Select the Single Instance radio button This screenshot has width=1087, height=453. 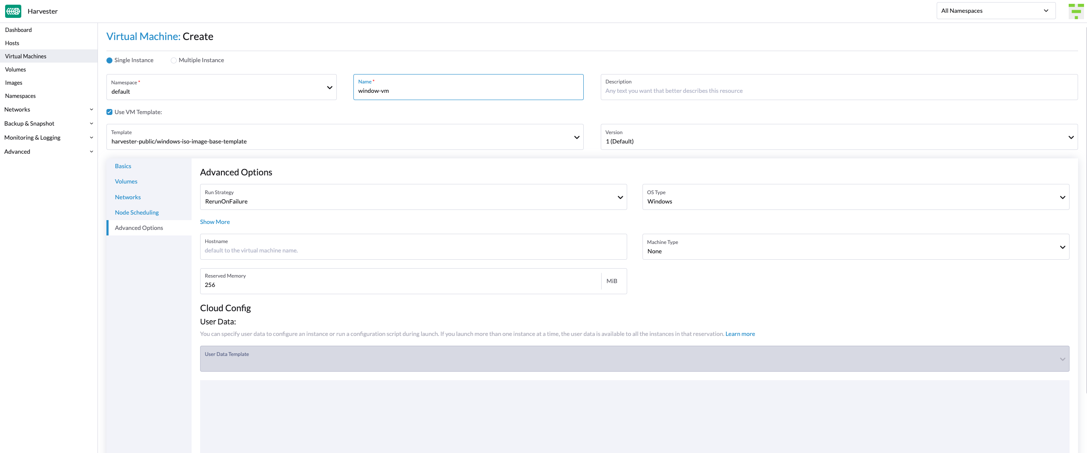coord(109,60)
